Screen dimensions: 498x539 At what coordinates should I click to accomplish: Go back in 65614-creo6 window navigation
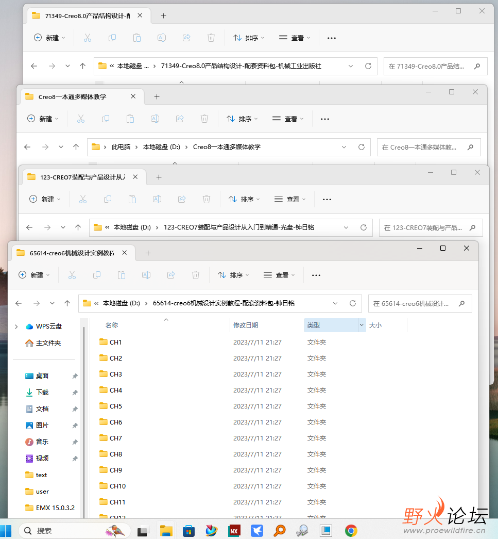point(19,303)
